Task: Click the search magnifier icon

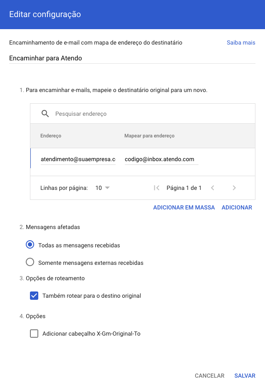Action: (45, 114)
